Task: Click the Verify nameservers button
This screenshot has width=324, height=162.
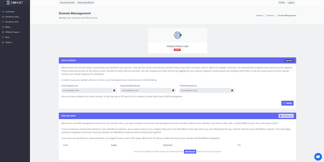Action: tap(287, 103)
